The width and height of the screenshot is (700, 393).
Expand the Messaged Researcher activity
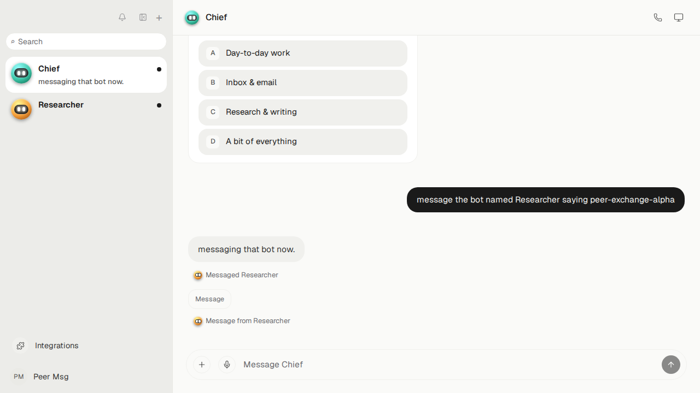click(236, 275)
